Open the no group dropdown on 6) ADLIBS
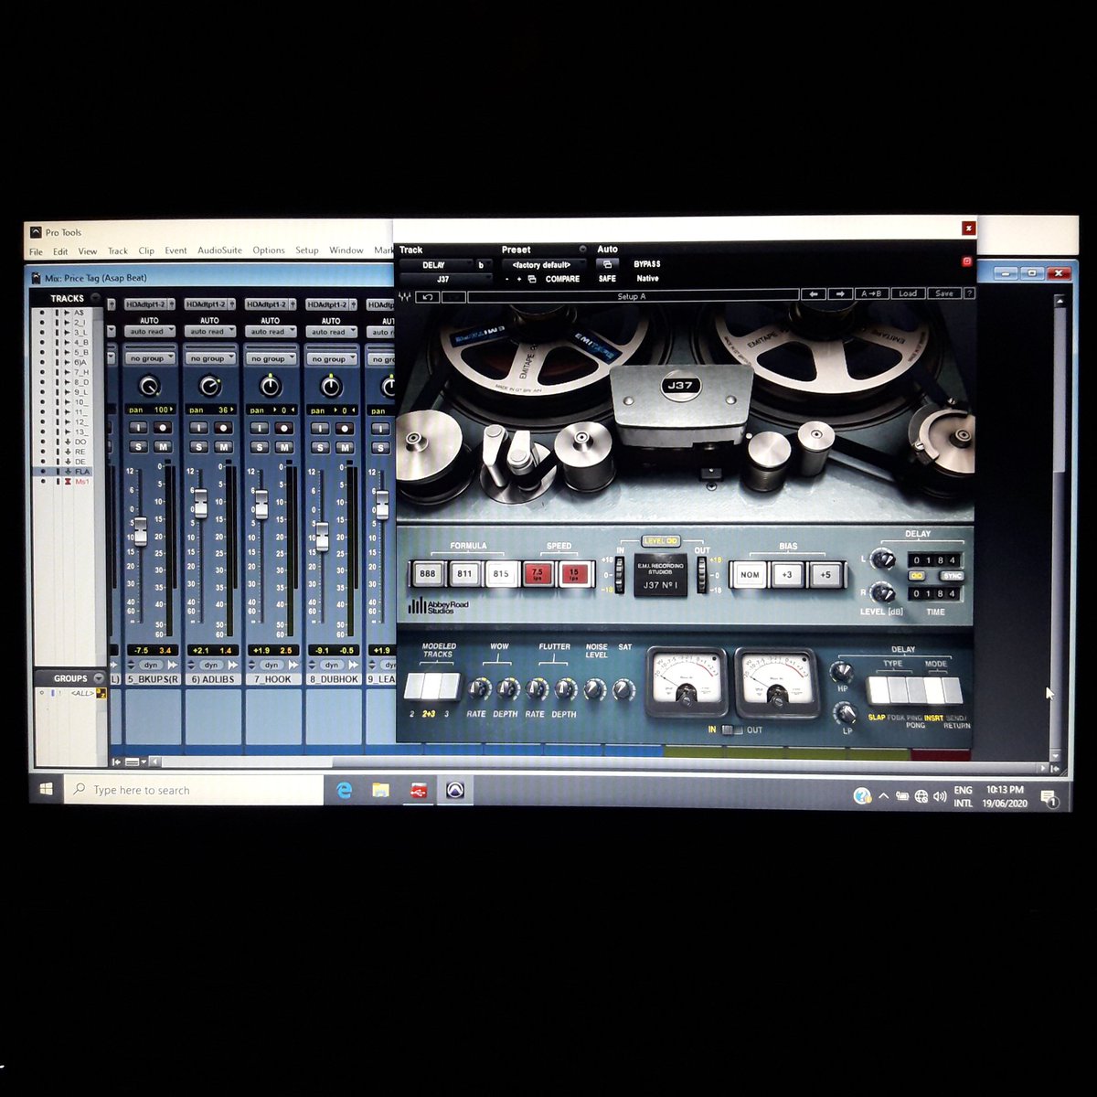Viewport: 1097px width, 1097px height. coord(209,358)
